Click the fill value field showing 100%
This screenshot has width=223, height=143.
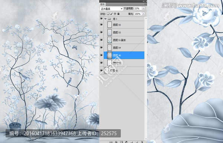pos(138,14)
